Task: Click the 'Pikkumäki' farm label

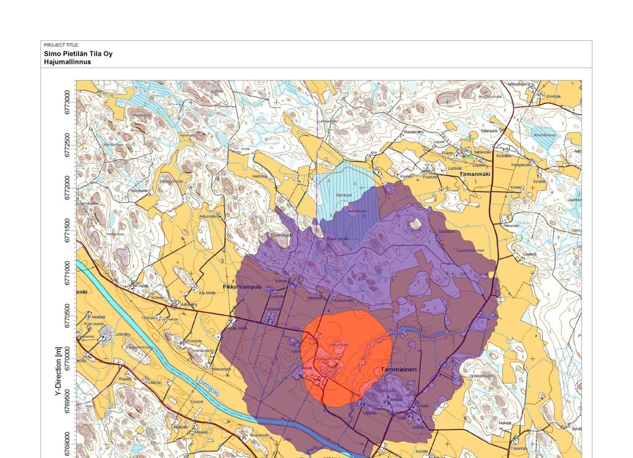Action: coord(511,226)
